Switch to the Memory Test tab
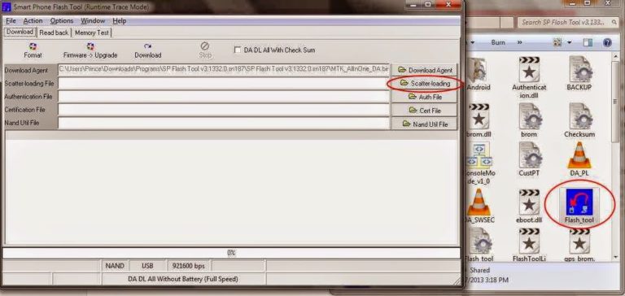The width and height of the screenshot is (625, 296). 92,33
